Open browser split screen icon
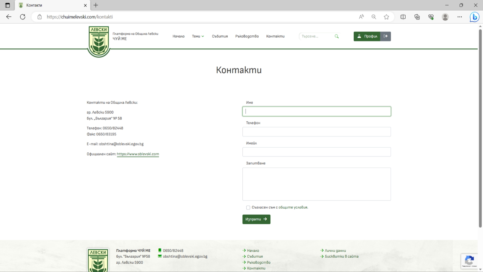 pos(403,17)
